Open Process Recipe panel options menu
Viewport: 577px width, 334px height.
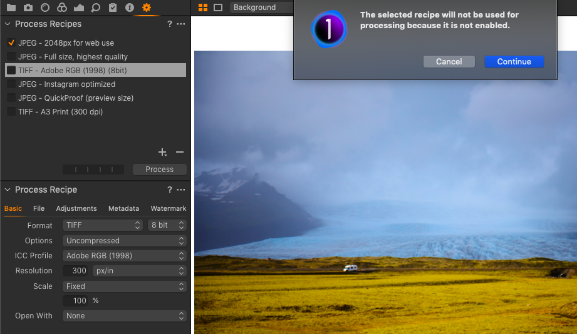point(180,190)
